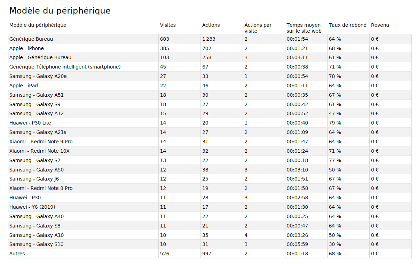Select the 'Actions par visite' column header
The height and width of the screenshot is (264, 417).
[x=258, y=28]
